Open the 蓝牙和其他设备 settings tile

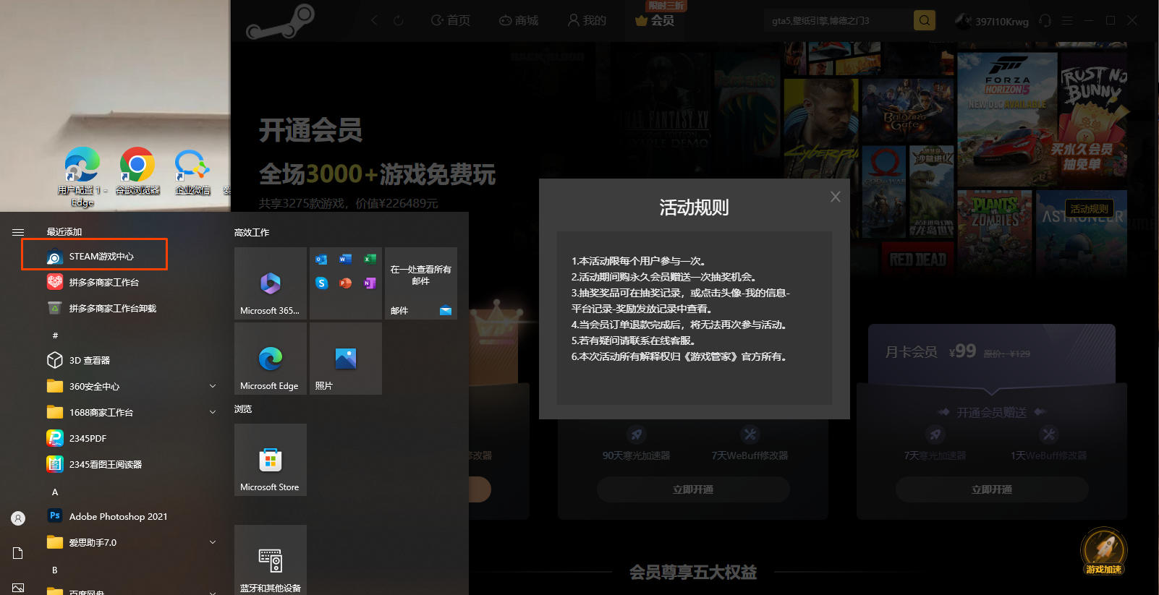[x=271, y=560]
